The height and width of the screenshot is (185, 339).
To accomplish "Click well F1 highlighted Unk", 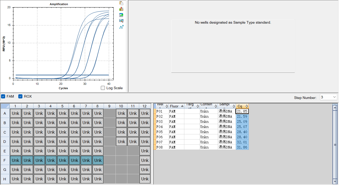I will tap(15, 160).
